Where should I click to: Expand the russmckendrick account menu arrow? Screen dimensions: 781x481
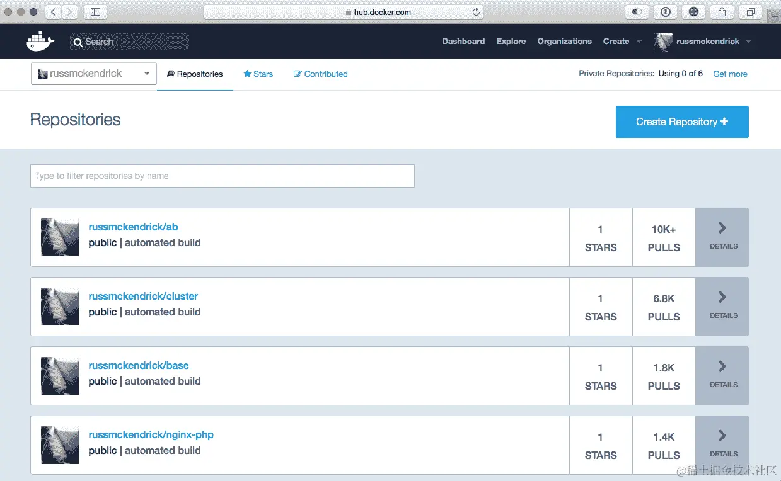(x=748, y=42)
